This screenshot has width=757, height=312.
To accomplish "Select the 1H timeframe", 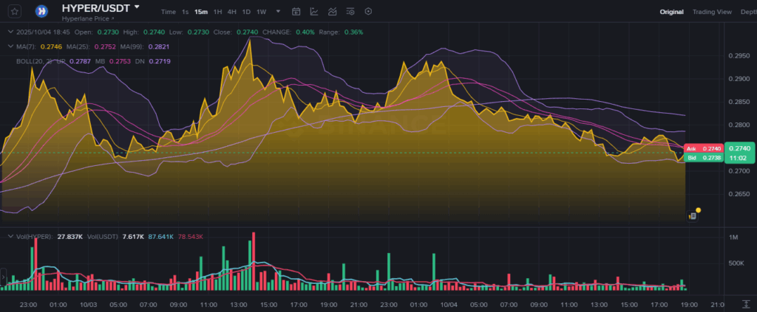I will coord(217,12).
